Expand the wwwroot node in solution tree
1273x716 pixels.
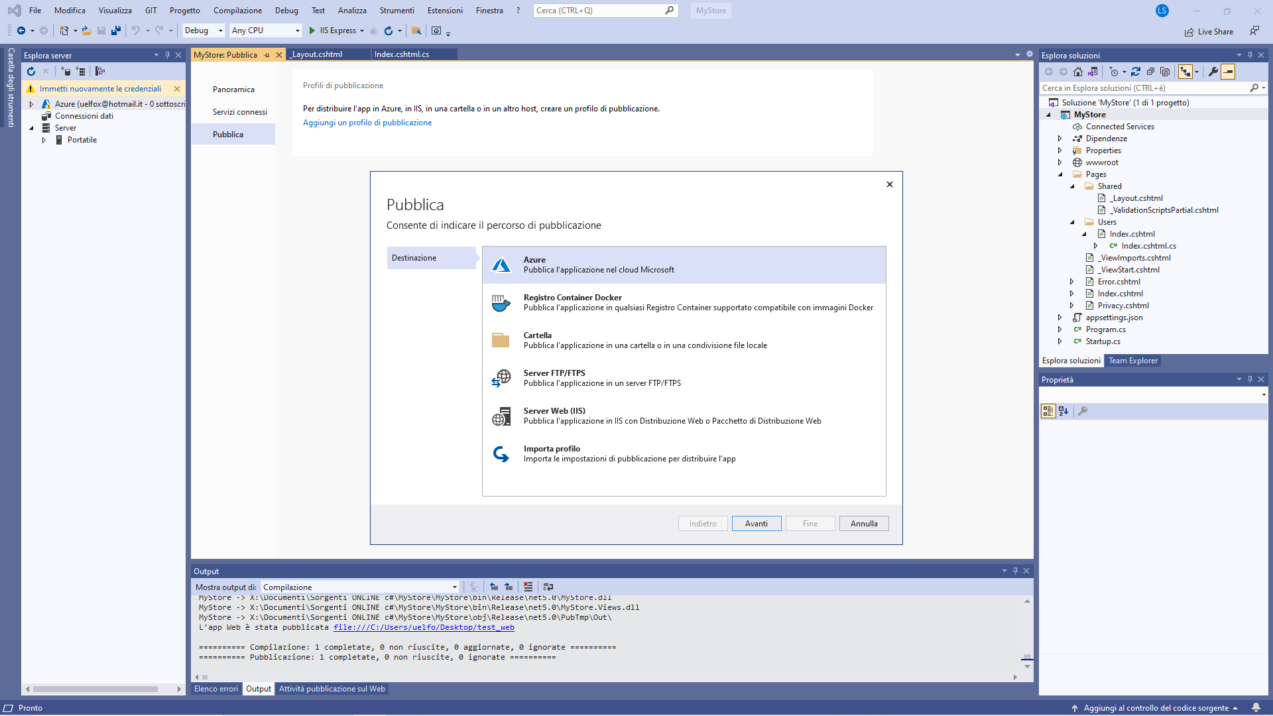(1060, 162)
